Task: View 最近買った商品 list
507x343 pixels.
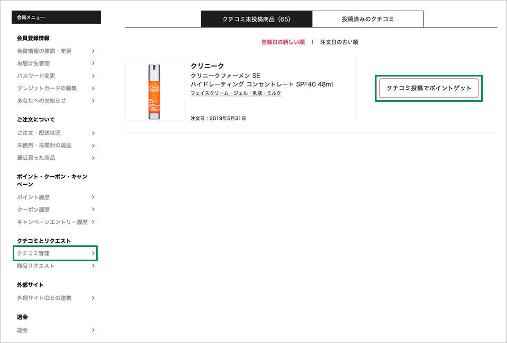Action: pos(36,158)
